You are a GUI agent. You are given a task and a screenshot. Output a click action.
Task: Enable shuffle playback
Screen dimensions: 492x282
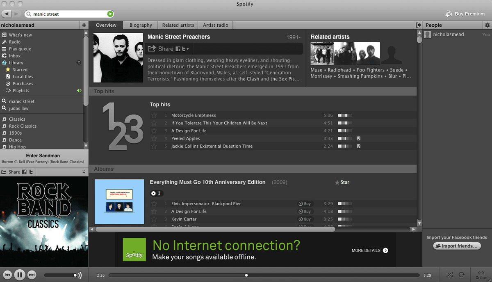coord(449,275)
